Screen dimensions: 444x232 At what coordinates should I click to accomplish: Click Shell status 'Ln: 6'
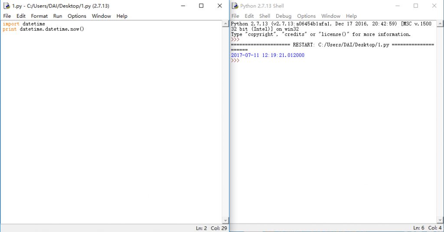(x=419, y=228)
